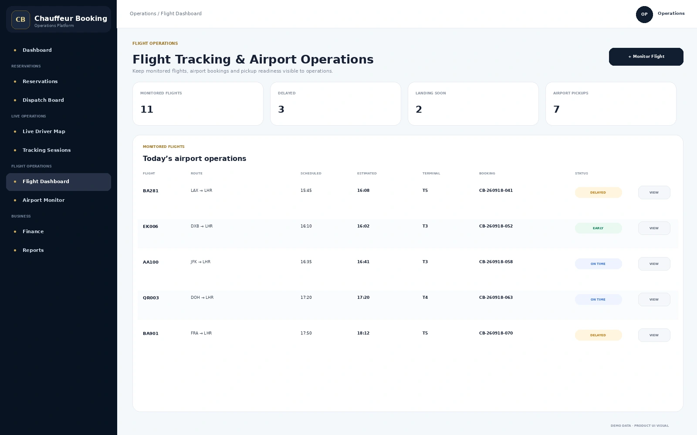Open the Reports section

58,250
